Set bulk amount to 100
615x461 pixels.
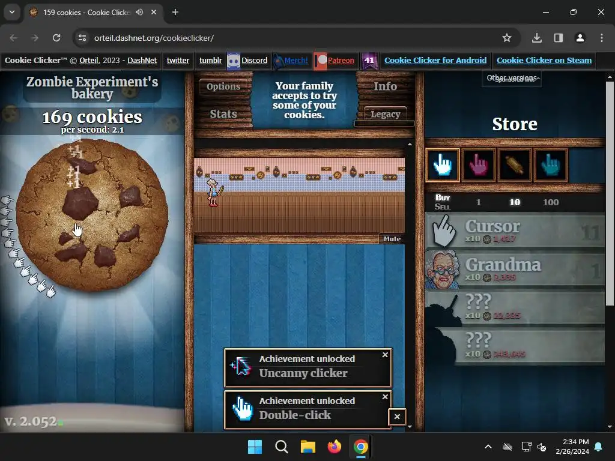click(551, 202)
